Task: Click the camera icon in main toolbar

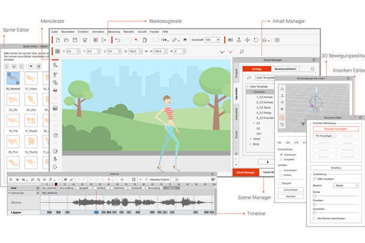Action: [x=230, y=40]
